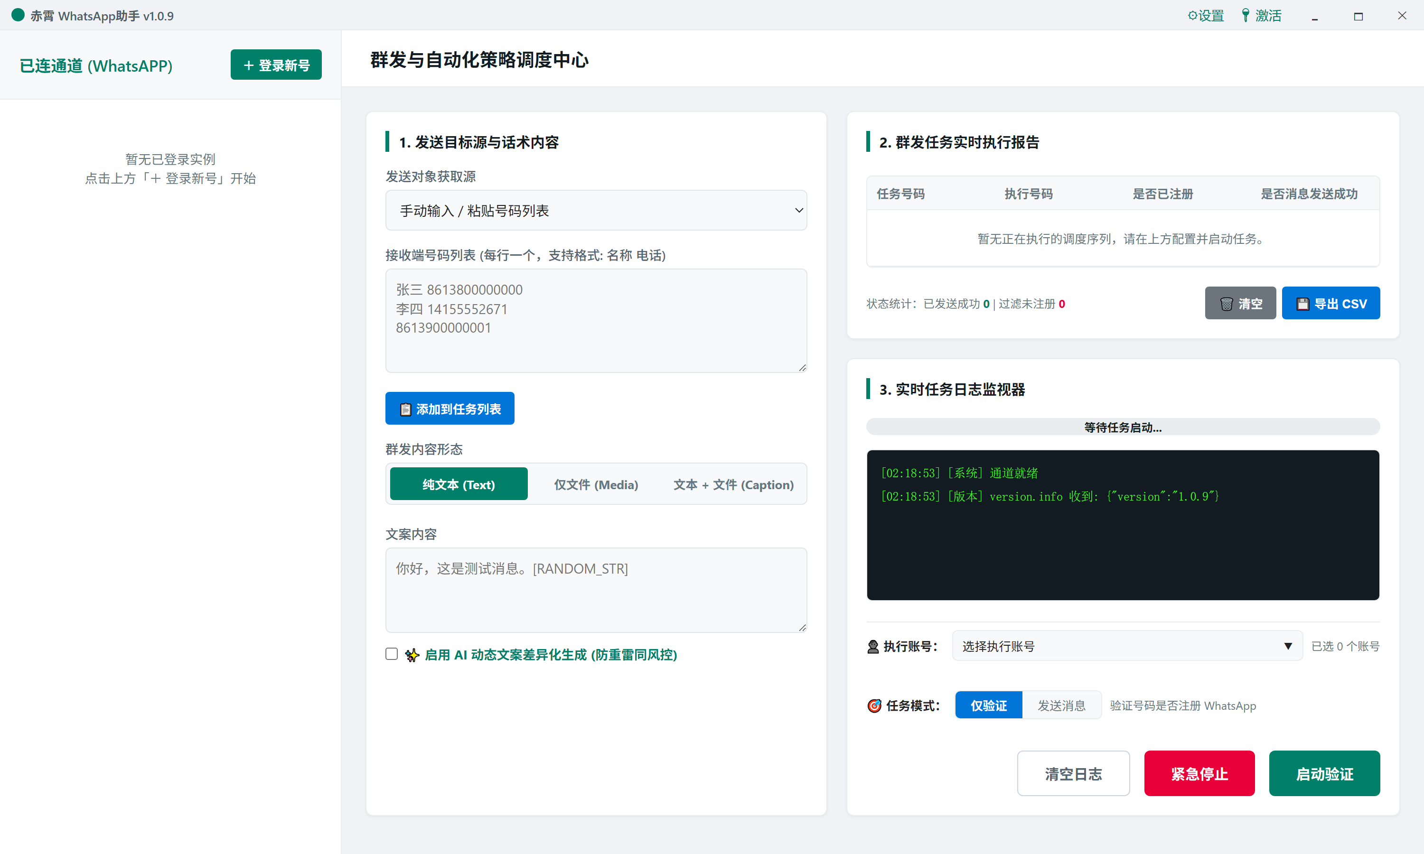Screen dimensions: 1424x854
Task: Open the 选择执行账号 dropdown
Action: [x=1127, y=646]
